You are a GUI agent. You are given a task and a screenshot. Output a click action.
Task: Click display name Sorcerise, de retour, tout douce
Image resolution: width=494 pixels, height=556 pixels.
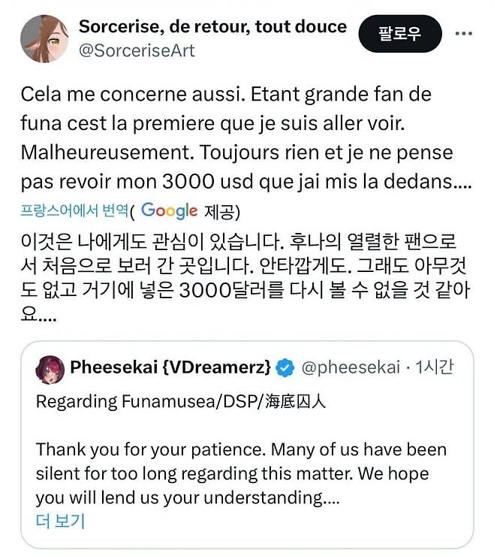click(212, 27)
